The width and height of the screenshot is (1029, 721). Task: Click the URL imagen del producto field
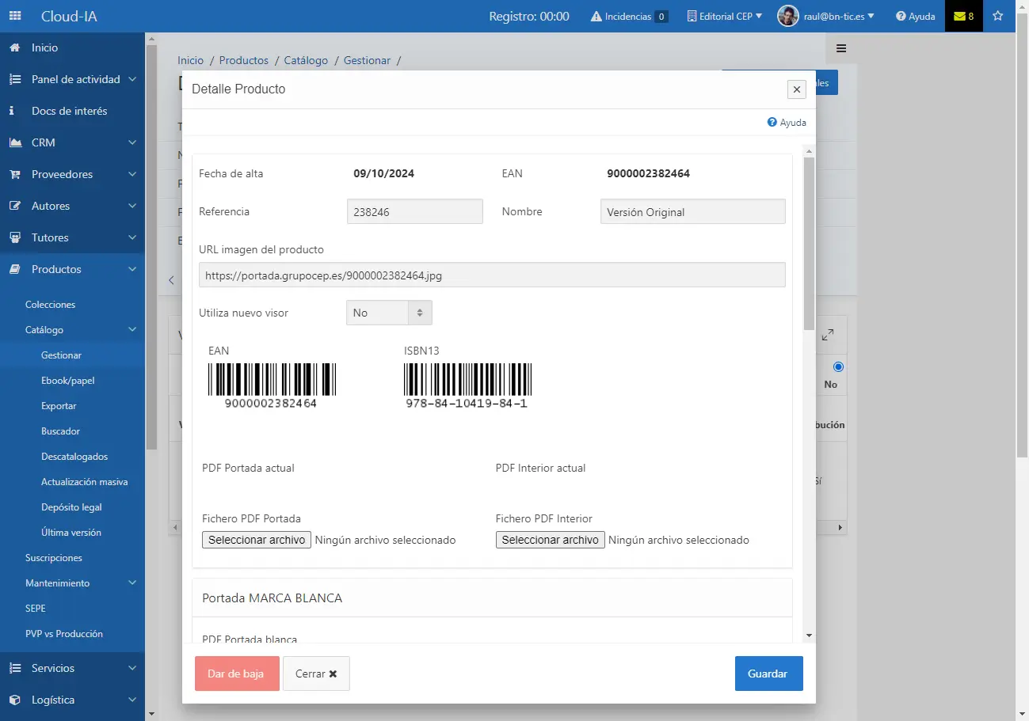tap(492, 275)
